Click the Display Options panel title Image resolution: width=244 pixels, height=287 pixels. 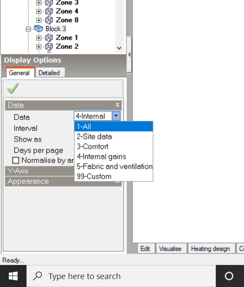(x=33, y=60)
